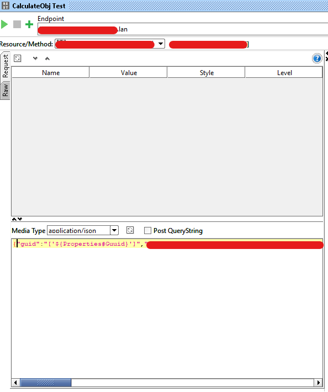This screenshot has height=392, width=328.
Task: Run the request with green play button
Action: pos(4,24)
